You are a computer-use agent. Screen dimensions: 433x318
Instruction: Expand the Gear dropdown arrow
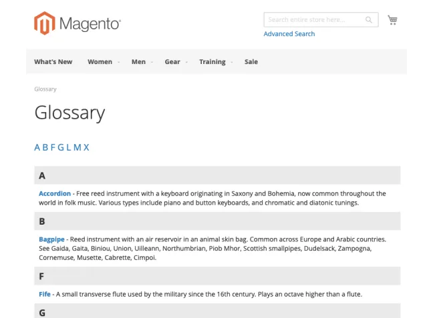186,62
